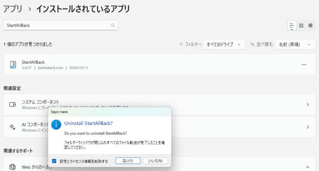Select the StartAllBack app row

coord(160,65)
